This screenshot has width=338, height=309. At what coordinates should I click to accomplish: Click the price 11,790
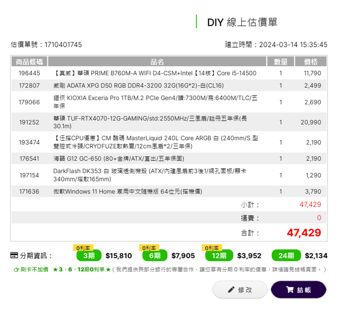point(312,73)
